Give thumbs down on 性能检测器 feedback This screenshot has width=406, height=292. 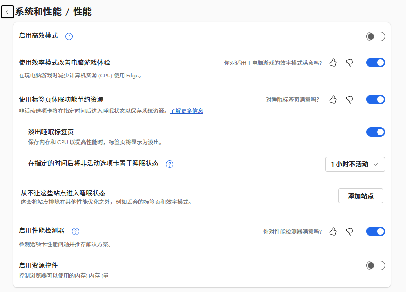pos(349,231)
